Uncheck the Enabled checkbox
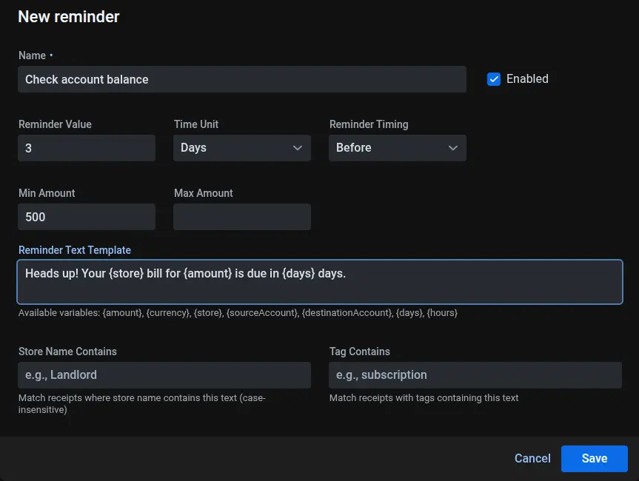The width and height of the screenshot is (639, 481). 494,79
